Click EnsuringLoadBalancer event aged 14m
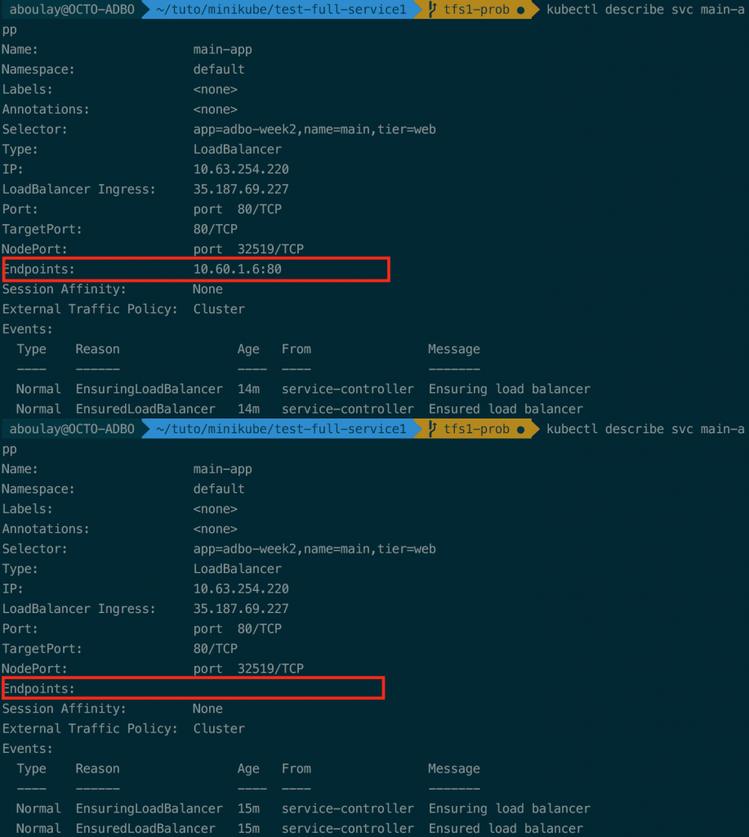This screenshot has width=749, height=837. click(149, 389)
